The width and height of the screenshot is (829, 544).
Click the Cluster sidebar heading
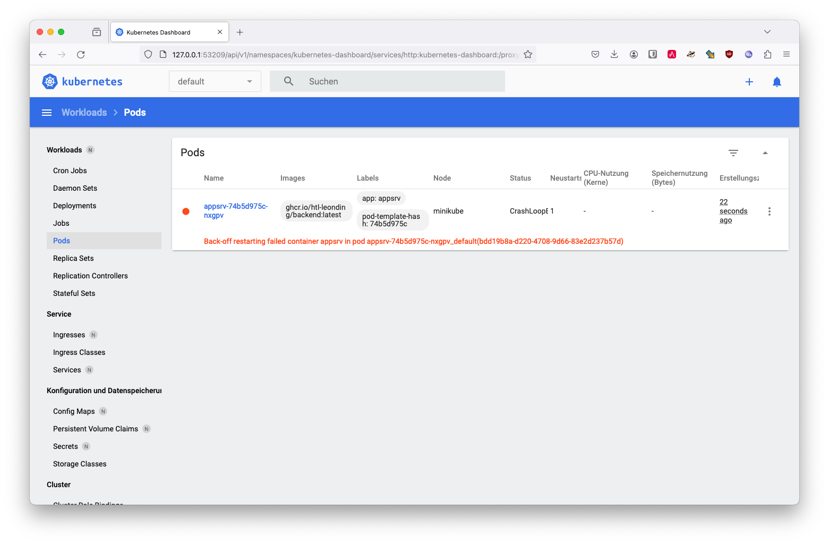coord(58,484)
